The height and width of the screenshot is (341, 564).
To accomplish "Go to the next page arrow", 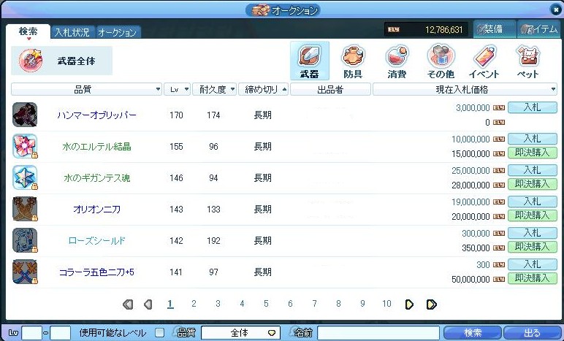I will tap(409, 304).
